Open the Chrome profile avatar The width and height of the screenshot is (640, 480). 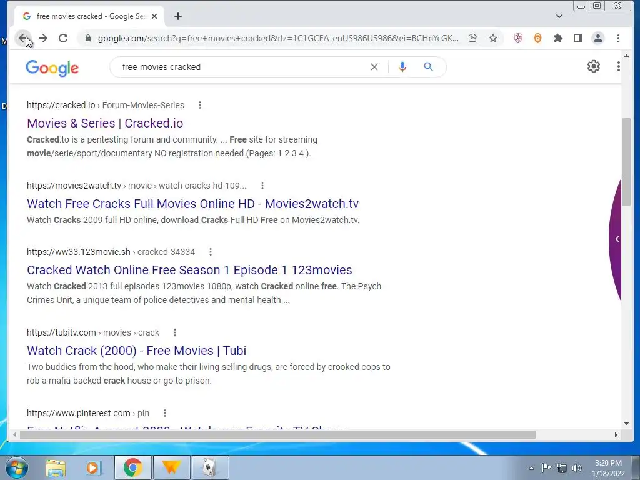(x=598, y=38)
